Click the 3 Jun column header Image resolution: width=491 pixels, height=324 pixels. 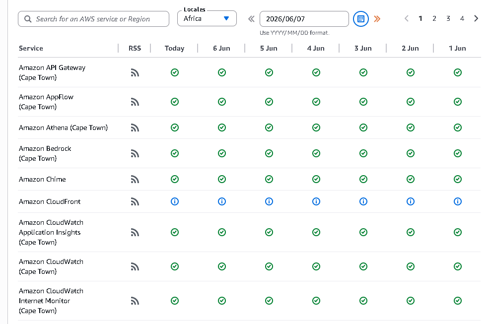coord(363,48)
